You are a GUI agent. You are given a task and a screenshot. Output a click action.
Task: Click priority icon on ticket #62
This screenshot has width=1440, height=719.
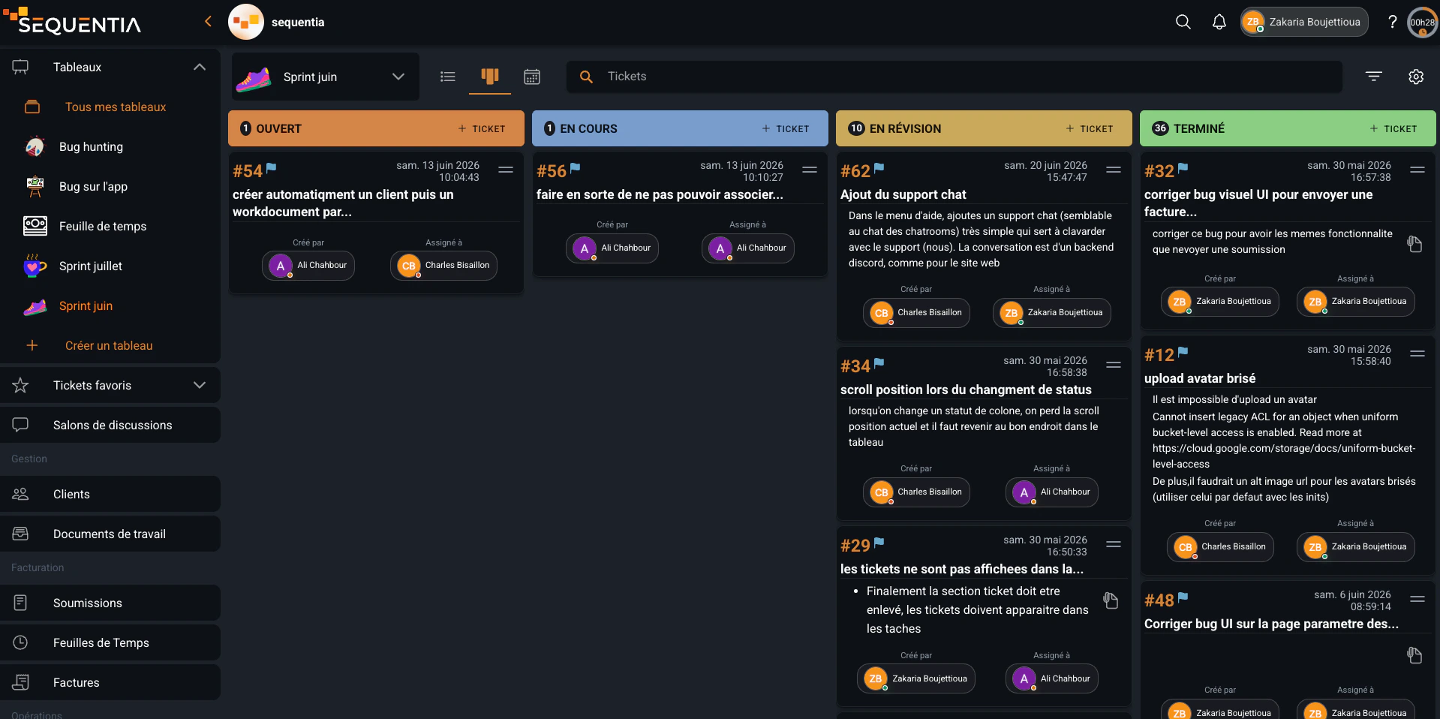(1114, 170)
